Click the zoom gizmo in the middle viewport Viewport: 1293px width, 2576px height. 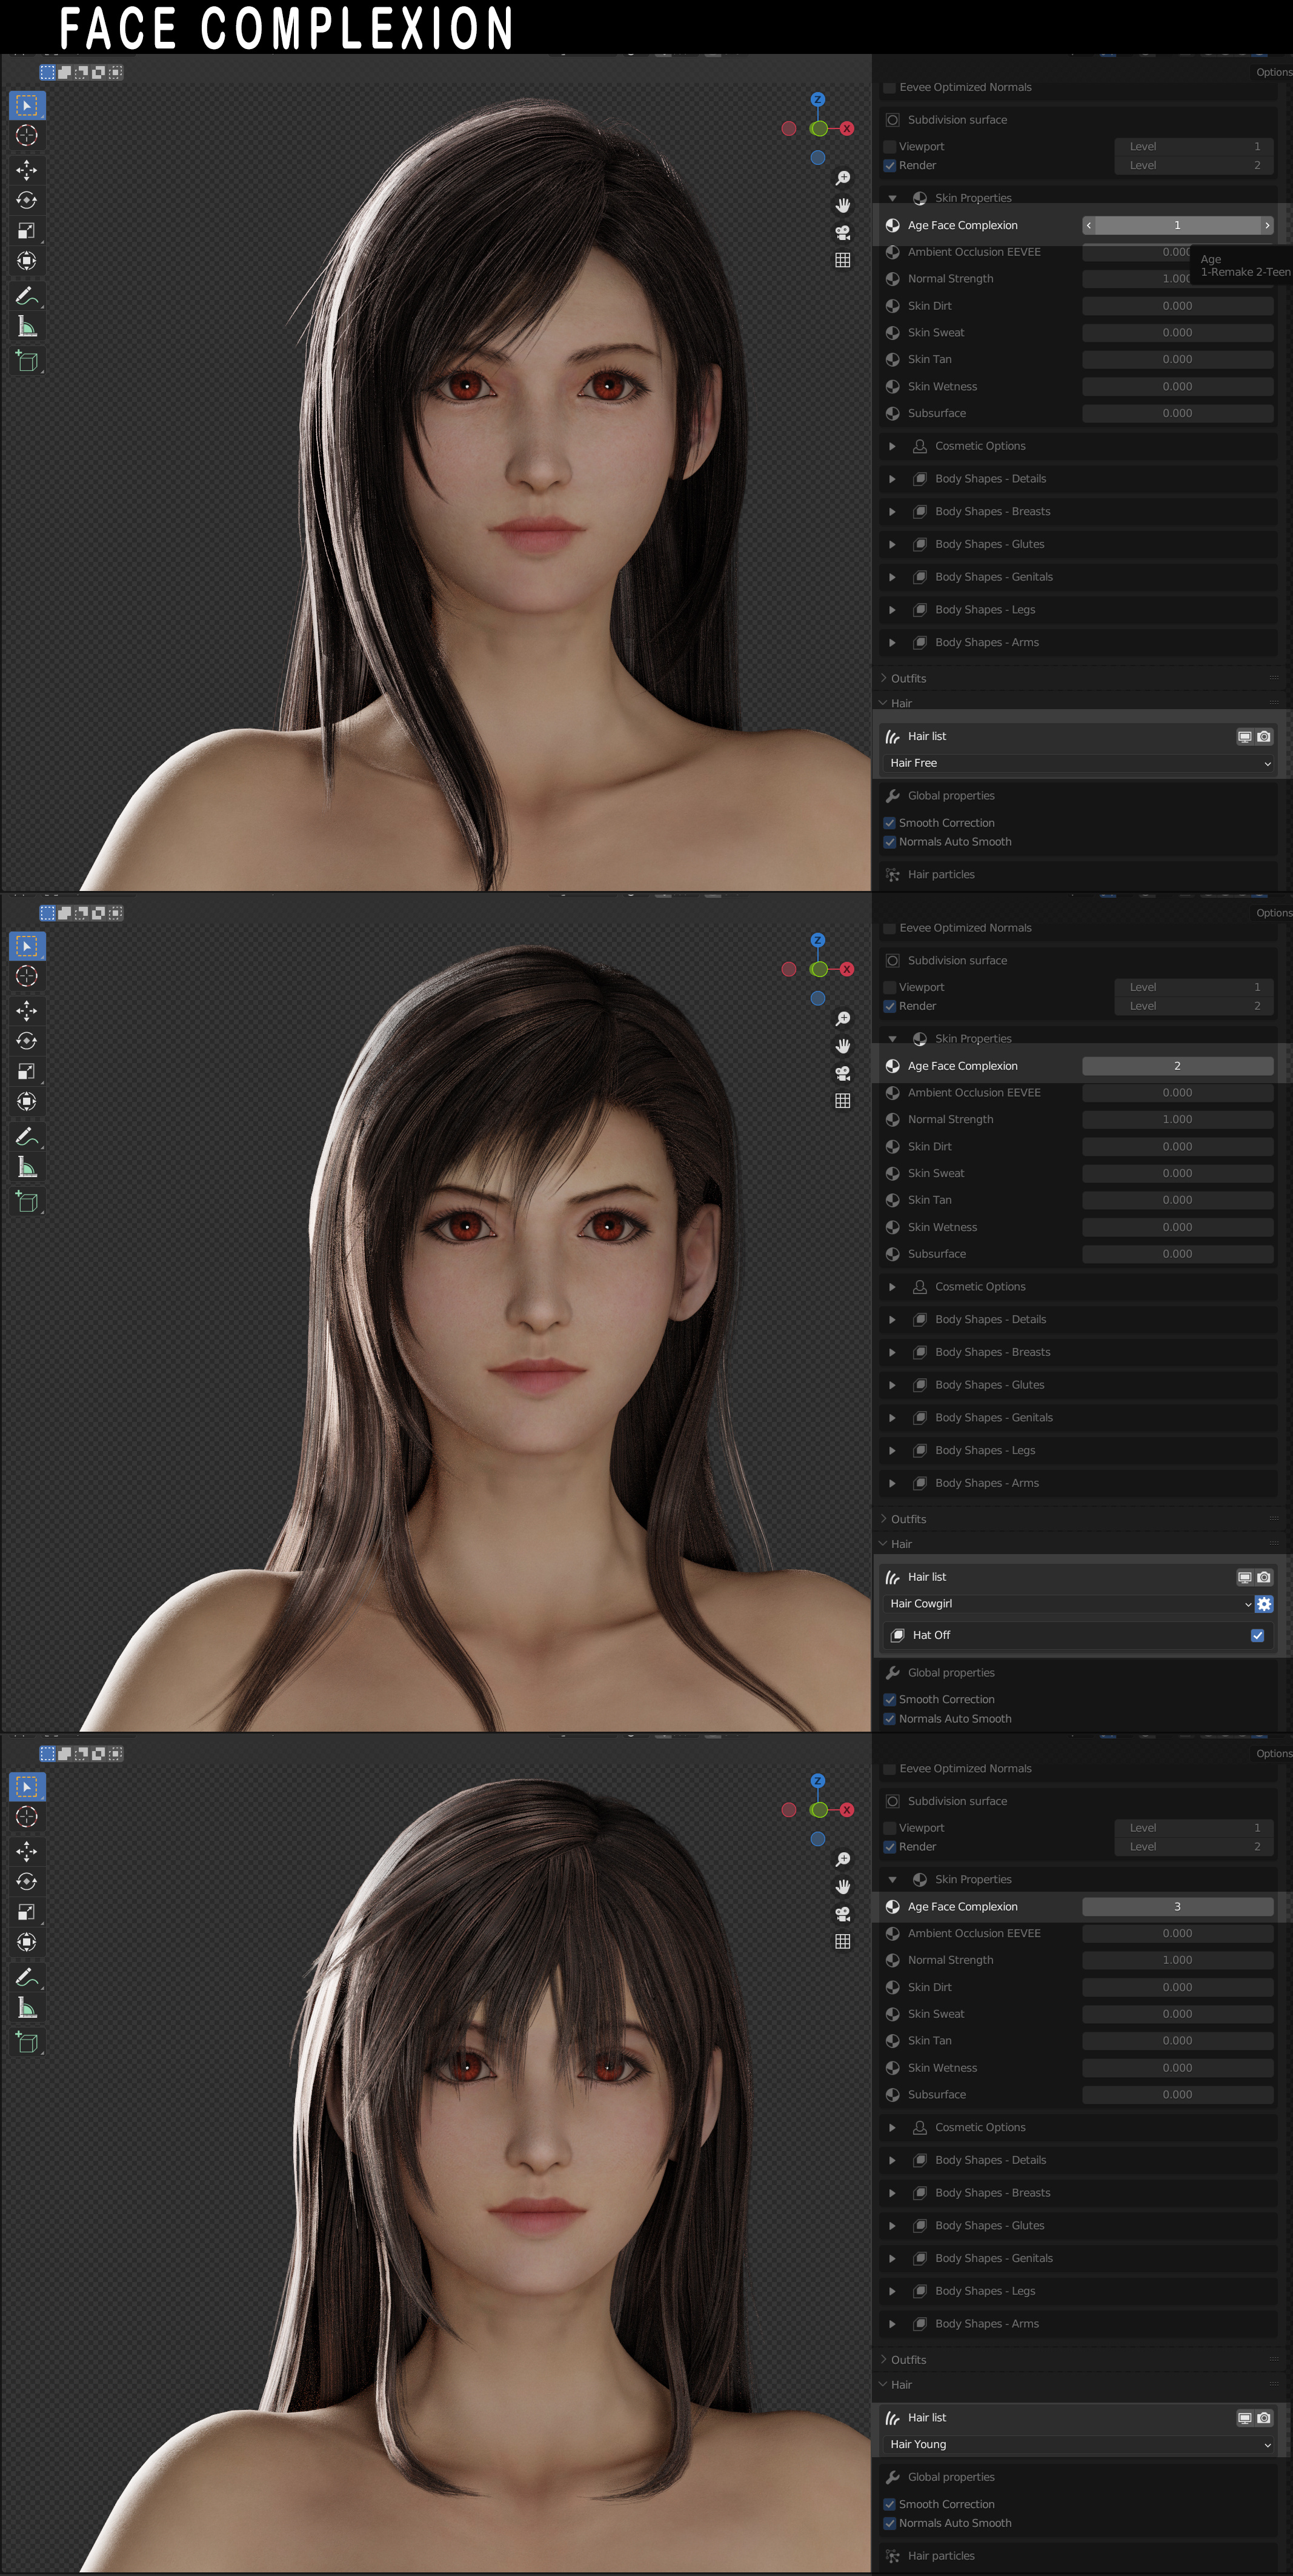click(843, 1018)
